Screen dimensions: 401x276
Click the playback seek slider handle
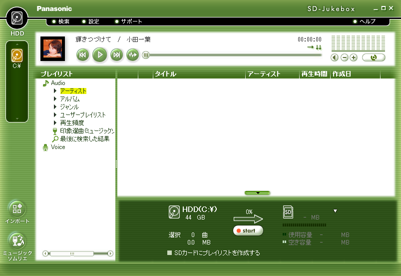pyautogui.click(x=146, y=55)
